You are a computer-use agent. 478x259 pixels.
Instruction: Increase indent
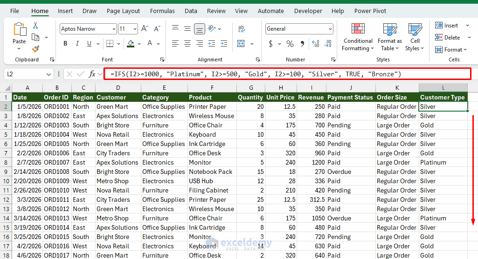(x=224, y=43)
